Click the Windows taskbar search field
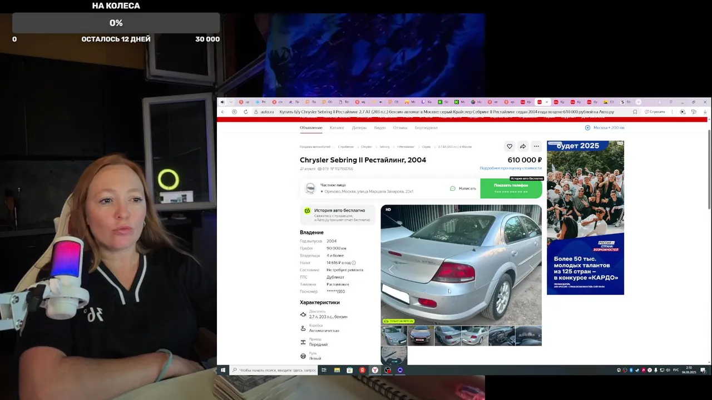The height and width of the screenshot is (400, 712). click(273, 370)
